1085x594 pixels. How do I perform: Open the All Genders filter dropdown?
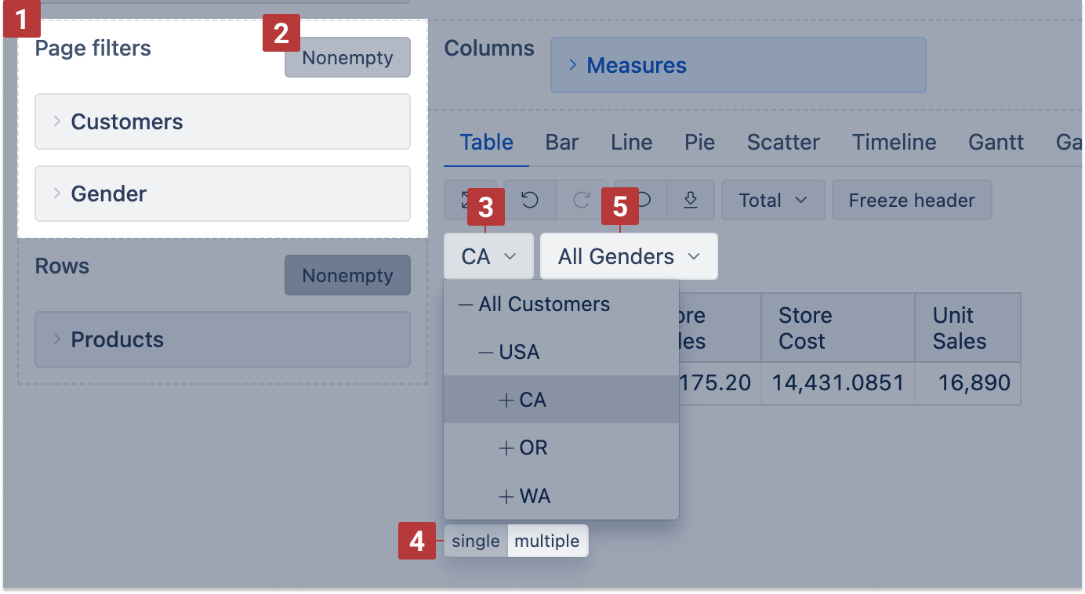[x=628, y=257]
